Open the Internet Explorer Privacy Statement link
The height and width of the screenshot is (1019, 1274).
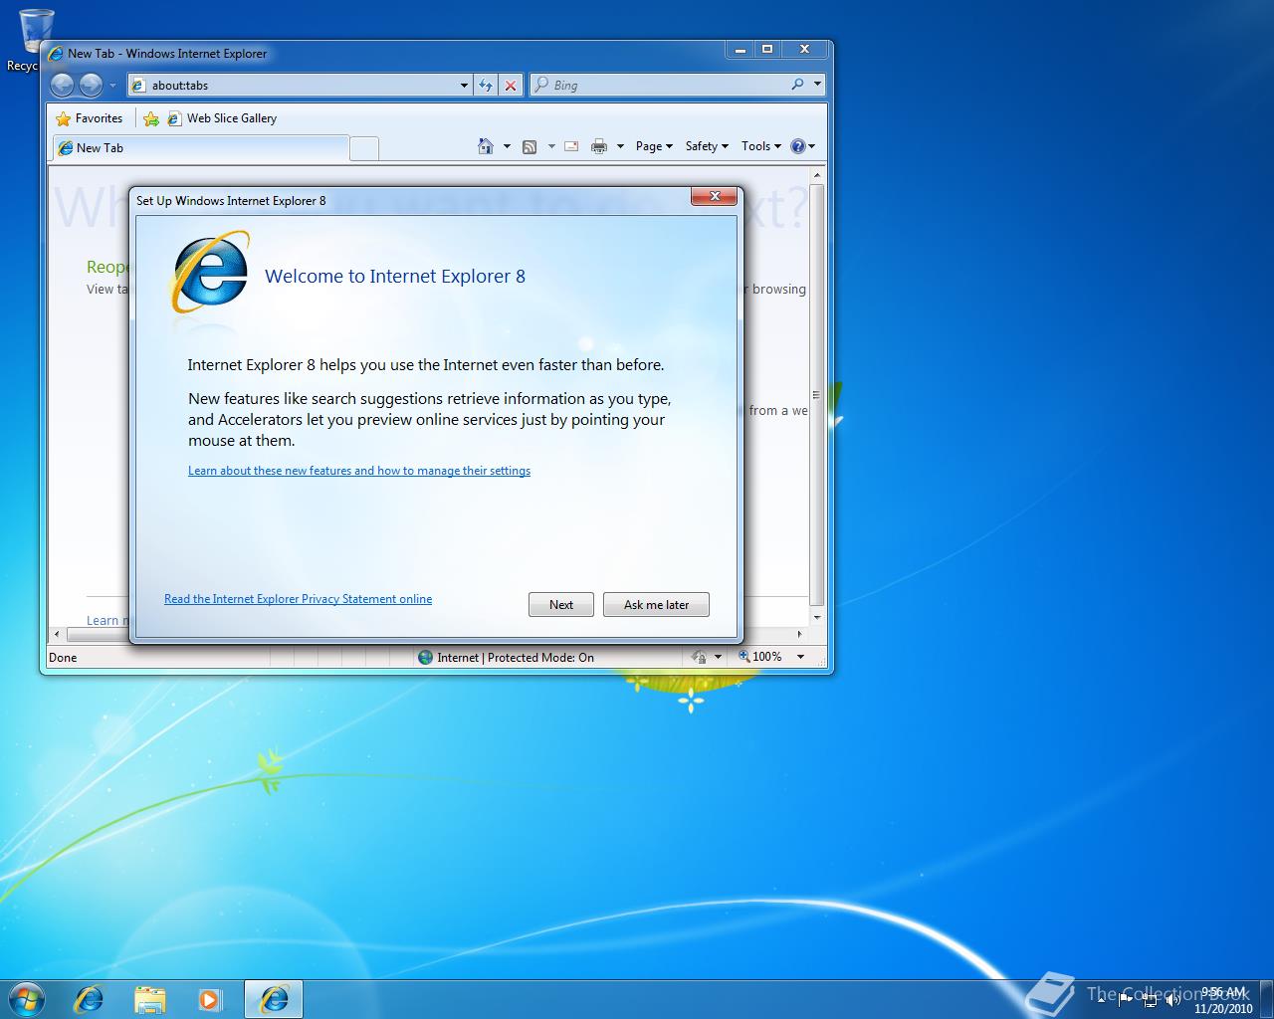pyautogui.click(x=298, y=599)
